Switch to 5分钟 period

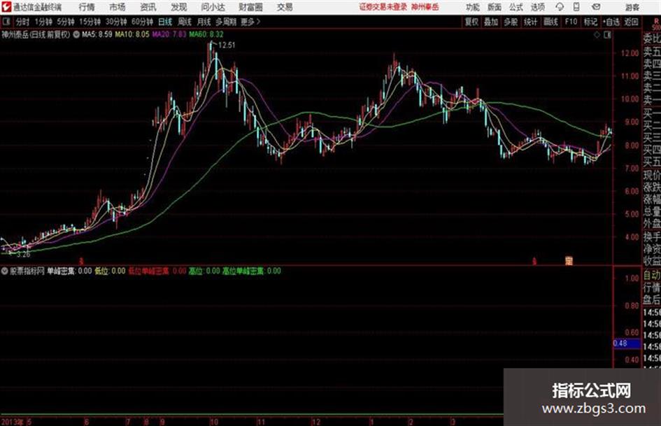coord(65,22)
